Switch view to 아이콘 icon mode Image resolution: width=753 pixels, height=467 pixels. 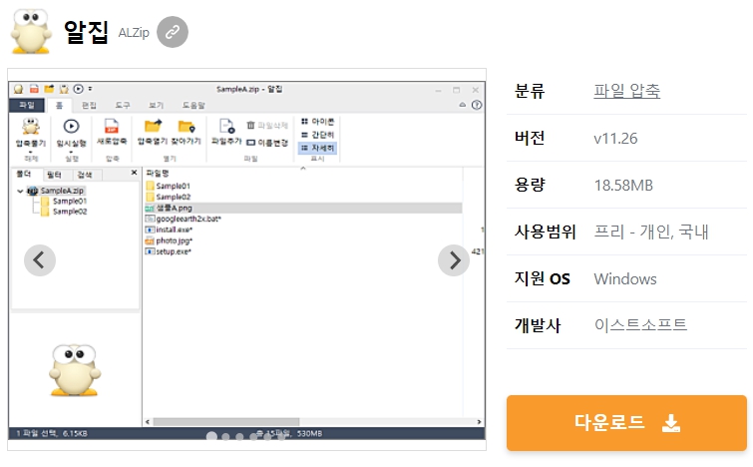(317, 122)
